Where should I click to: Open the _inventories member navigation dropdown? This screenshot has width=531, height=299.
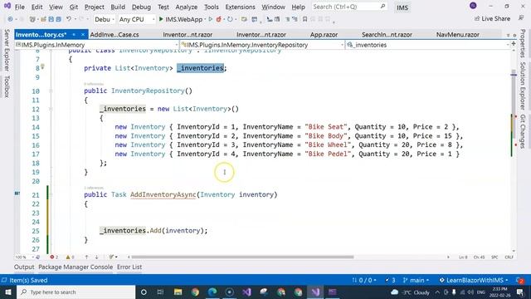tap(427, 45)
